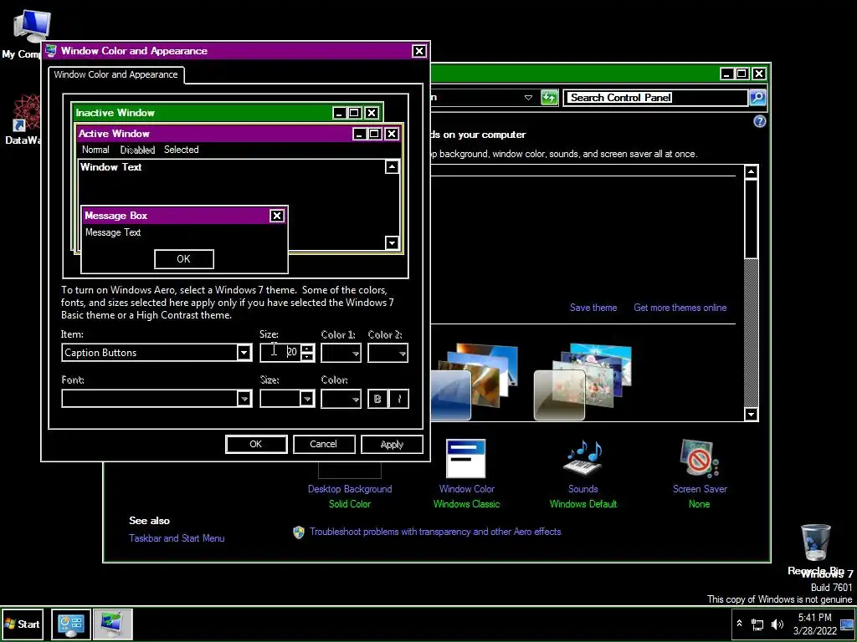Minimize the Personalization window

[726, 74]
